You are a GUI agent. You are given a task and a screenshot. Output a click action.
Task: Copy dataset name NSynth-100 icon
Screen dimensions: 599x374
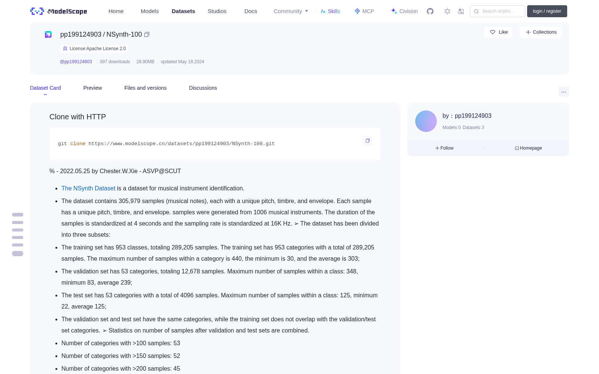pos(147,34)
